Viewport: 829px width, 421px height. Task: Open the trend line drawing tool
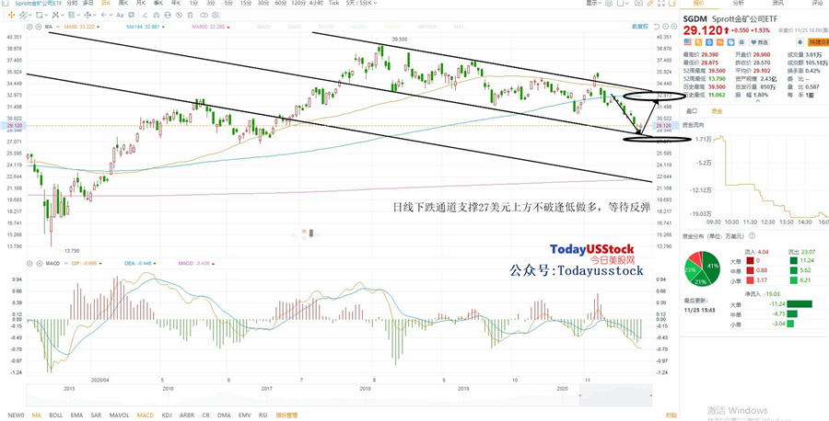[x=22, y=16]
